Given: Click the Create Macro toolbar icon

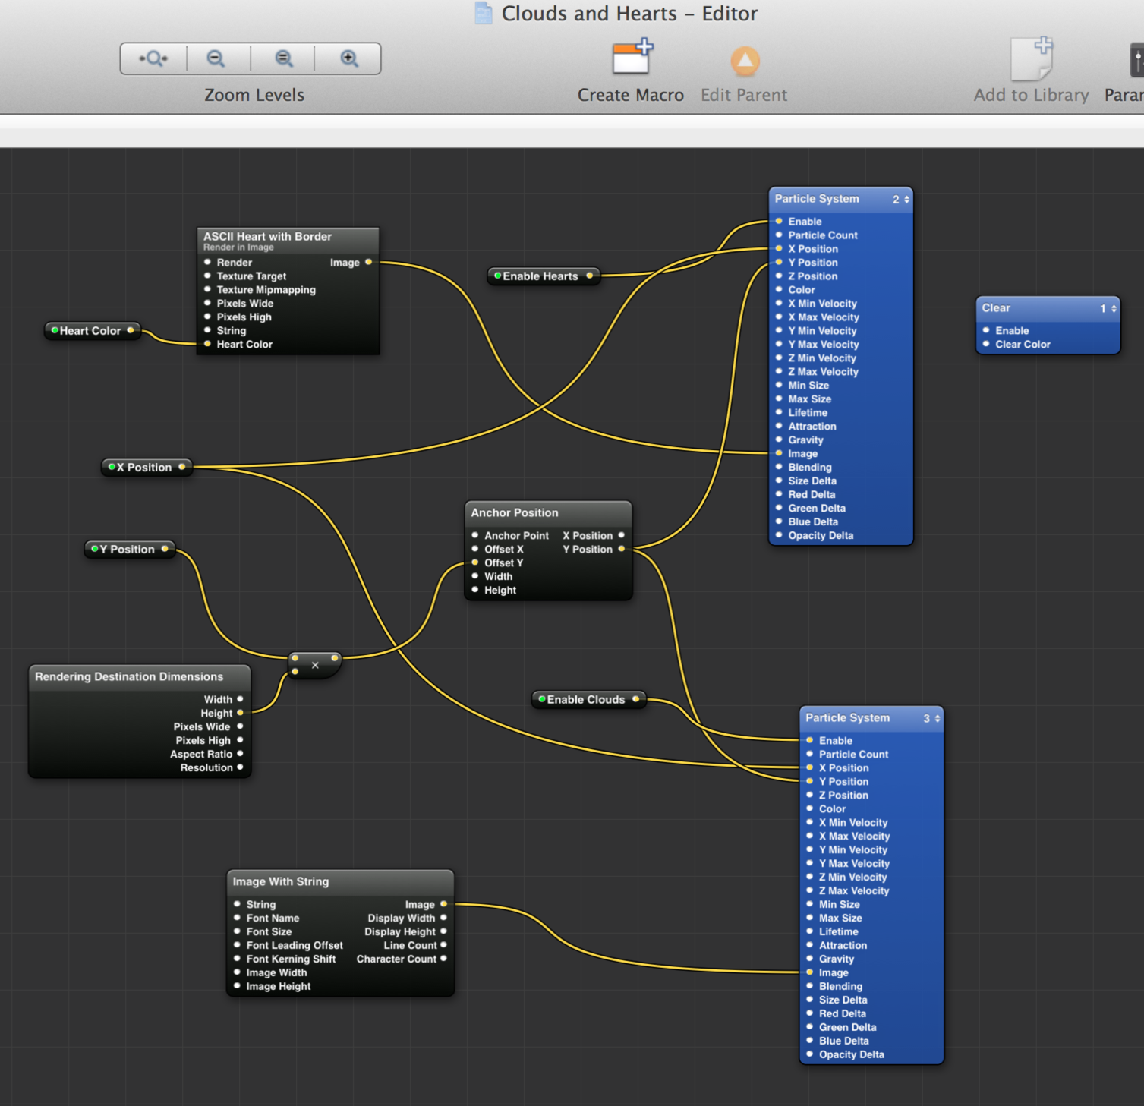Looking at the screenshot, I should tap(632, 58).
